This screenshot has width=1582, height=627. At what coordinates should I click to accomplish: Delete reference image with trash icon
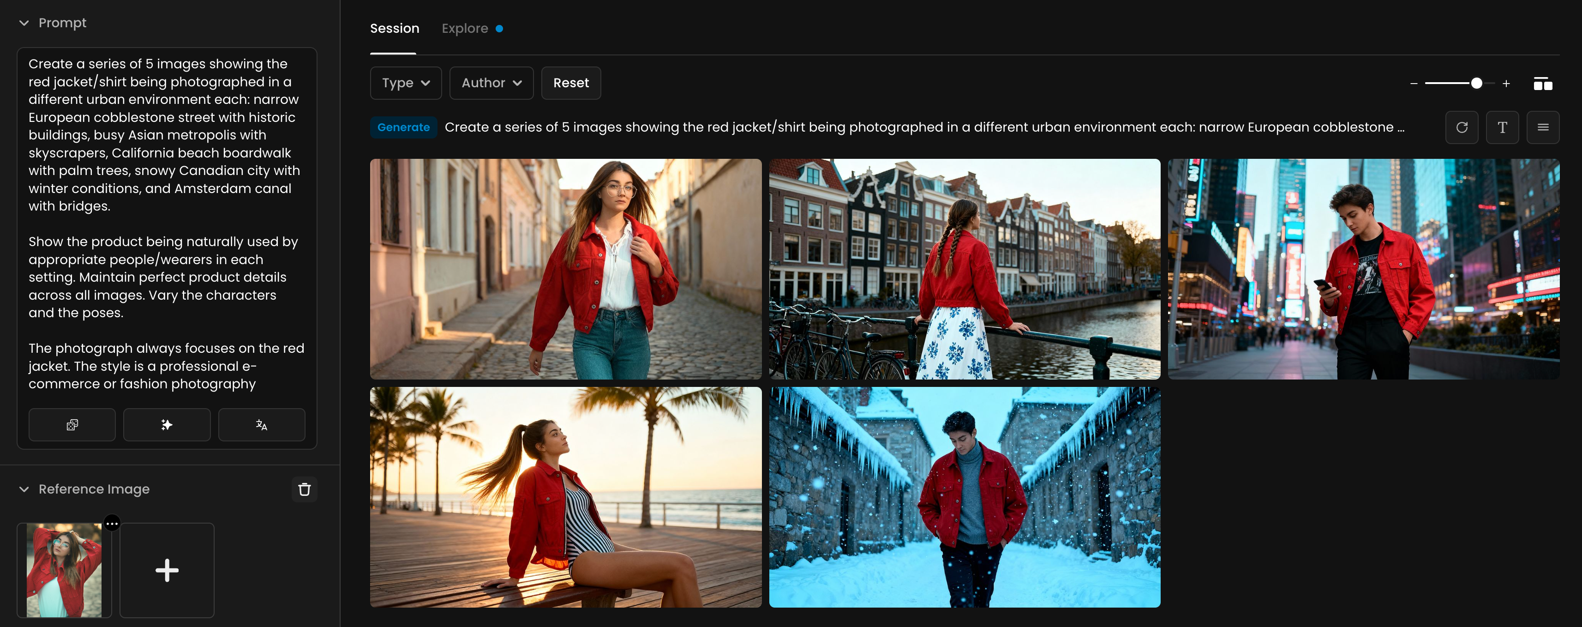(304, 489)
